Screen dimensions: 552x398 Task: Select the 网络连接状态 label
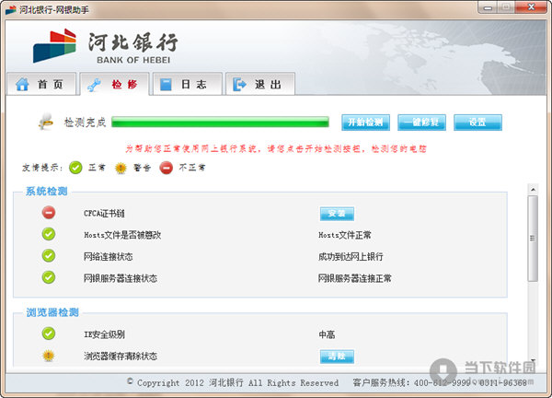(x=108, y=257)
